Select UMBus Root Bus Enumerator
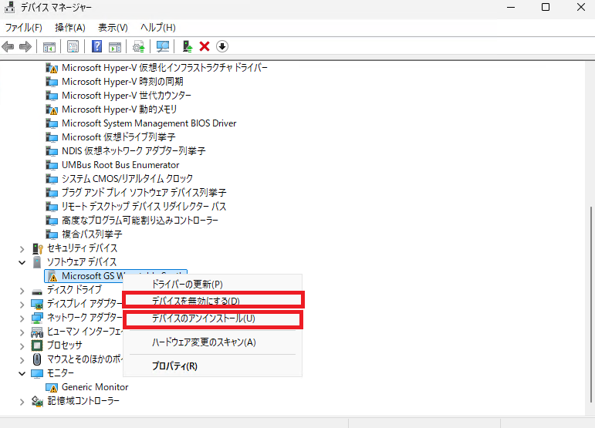This screenshot has width=595, height=428. tap(120, 165)
